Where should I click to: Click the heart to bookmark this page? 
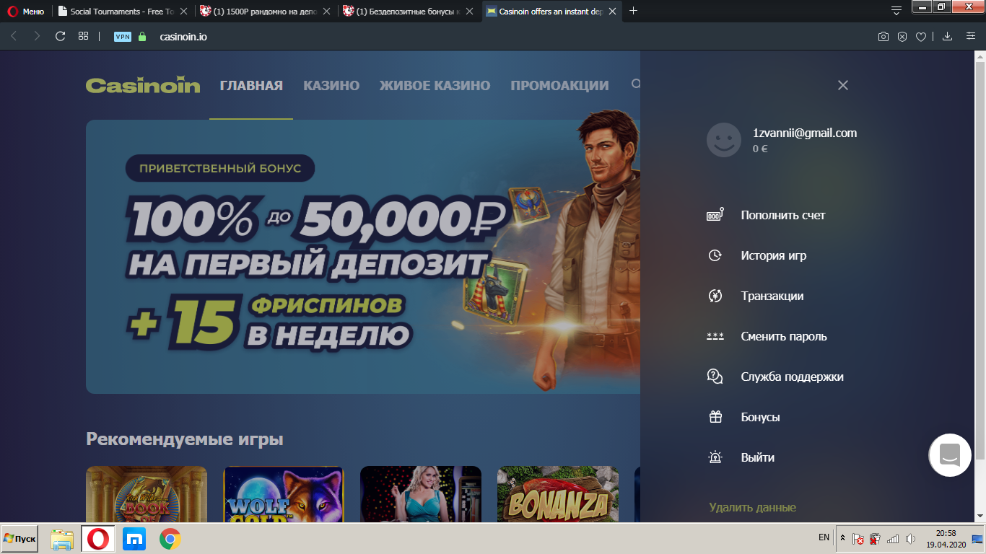click(x=921, y=35)
